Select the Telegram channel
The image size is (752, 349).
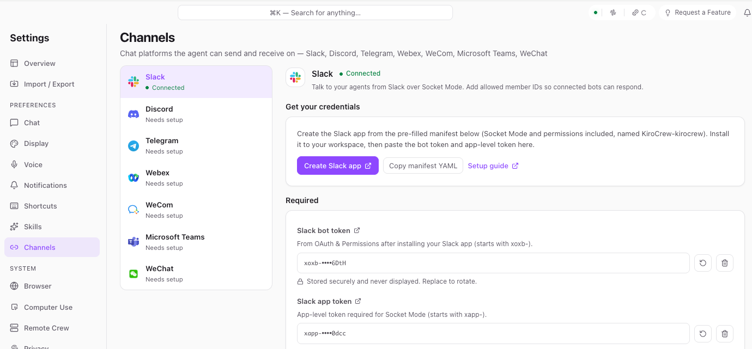point(196,146)
